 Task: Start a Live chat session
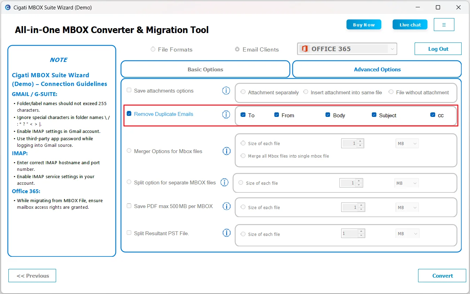tap(410, 25)
